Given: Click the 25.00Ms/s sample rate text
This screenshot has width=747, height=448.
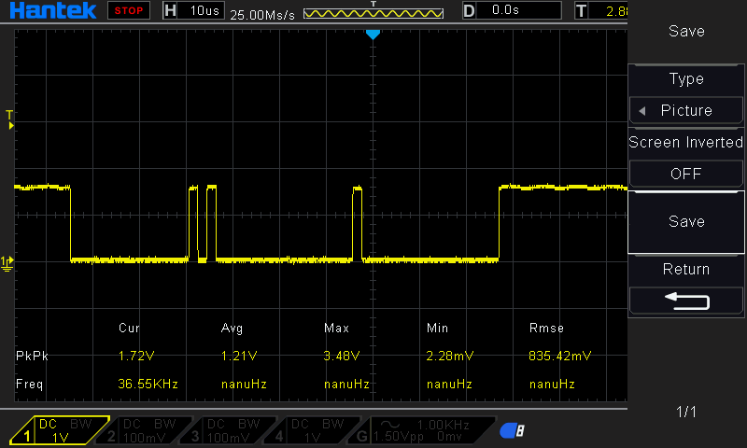Looking at the screenshot, I should coord(262,15).
